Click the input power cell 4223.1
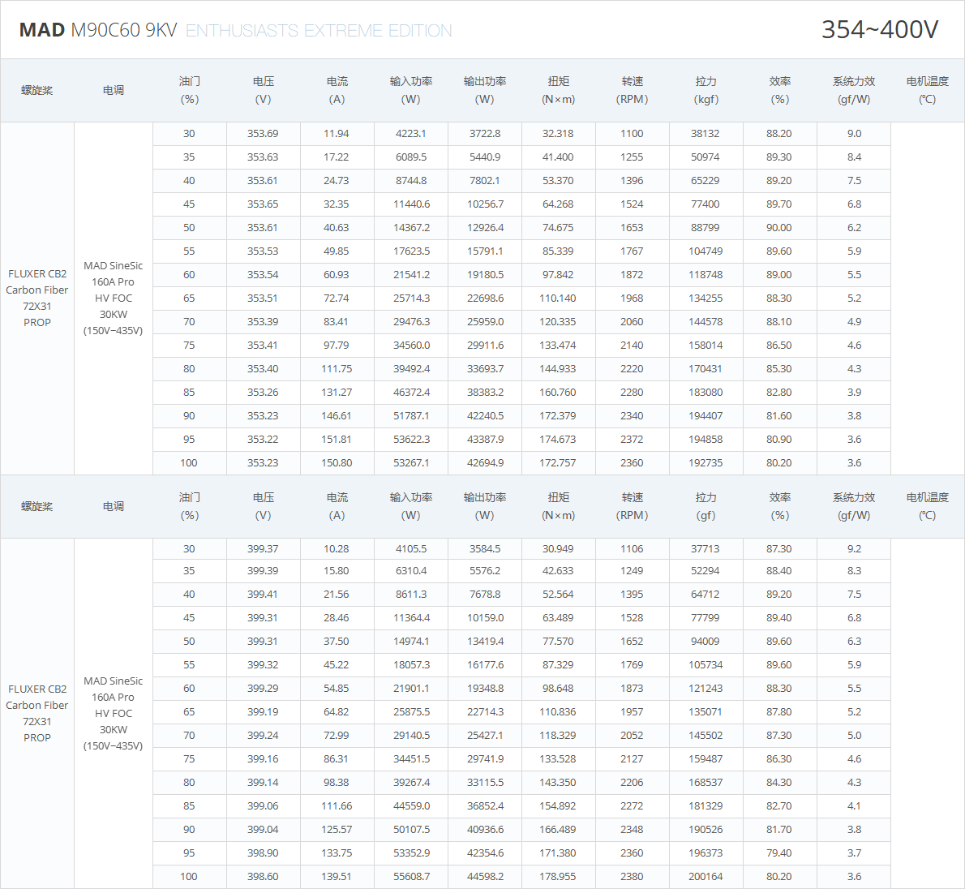This screenshot has width=965, height=889. coord(411,134)
